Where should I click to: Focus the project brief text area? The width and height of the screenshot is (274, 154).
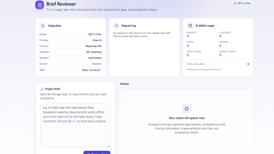tap(75, 125)
